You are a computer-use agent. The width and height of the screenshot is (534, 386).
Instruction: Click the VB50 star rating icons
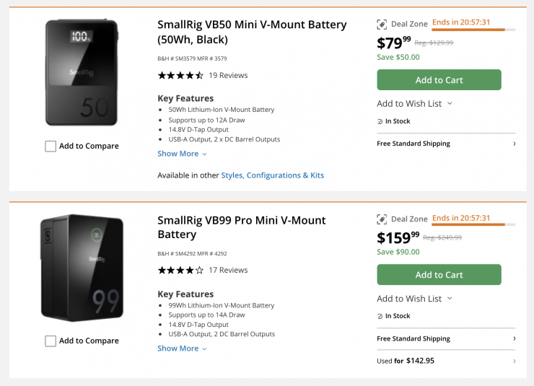tap(180, 75)
